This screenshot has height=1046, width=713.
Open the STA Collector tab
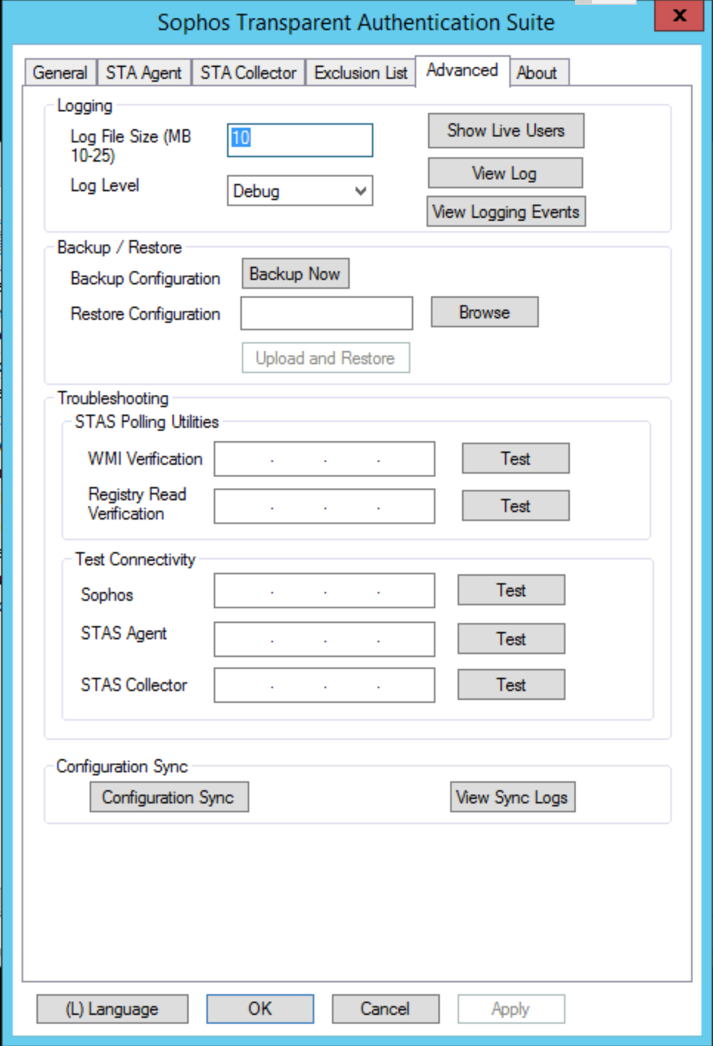248,73
